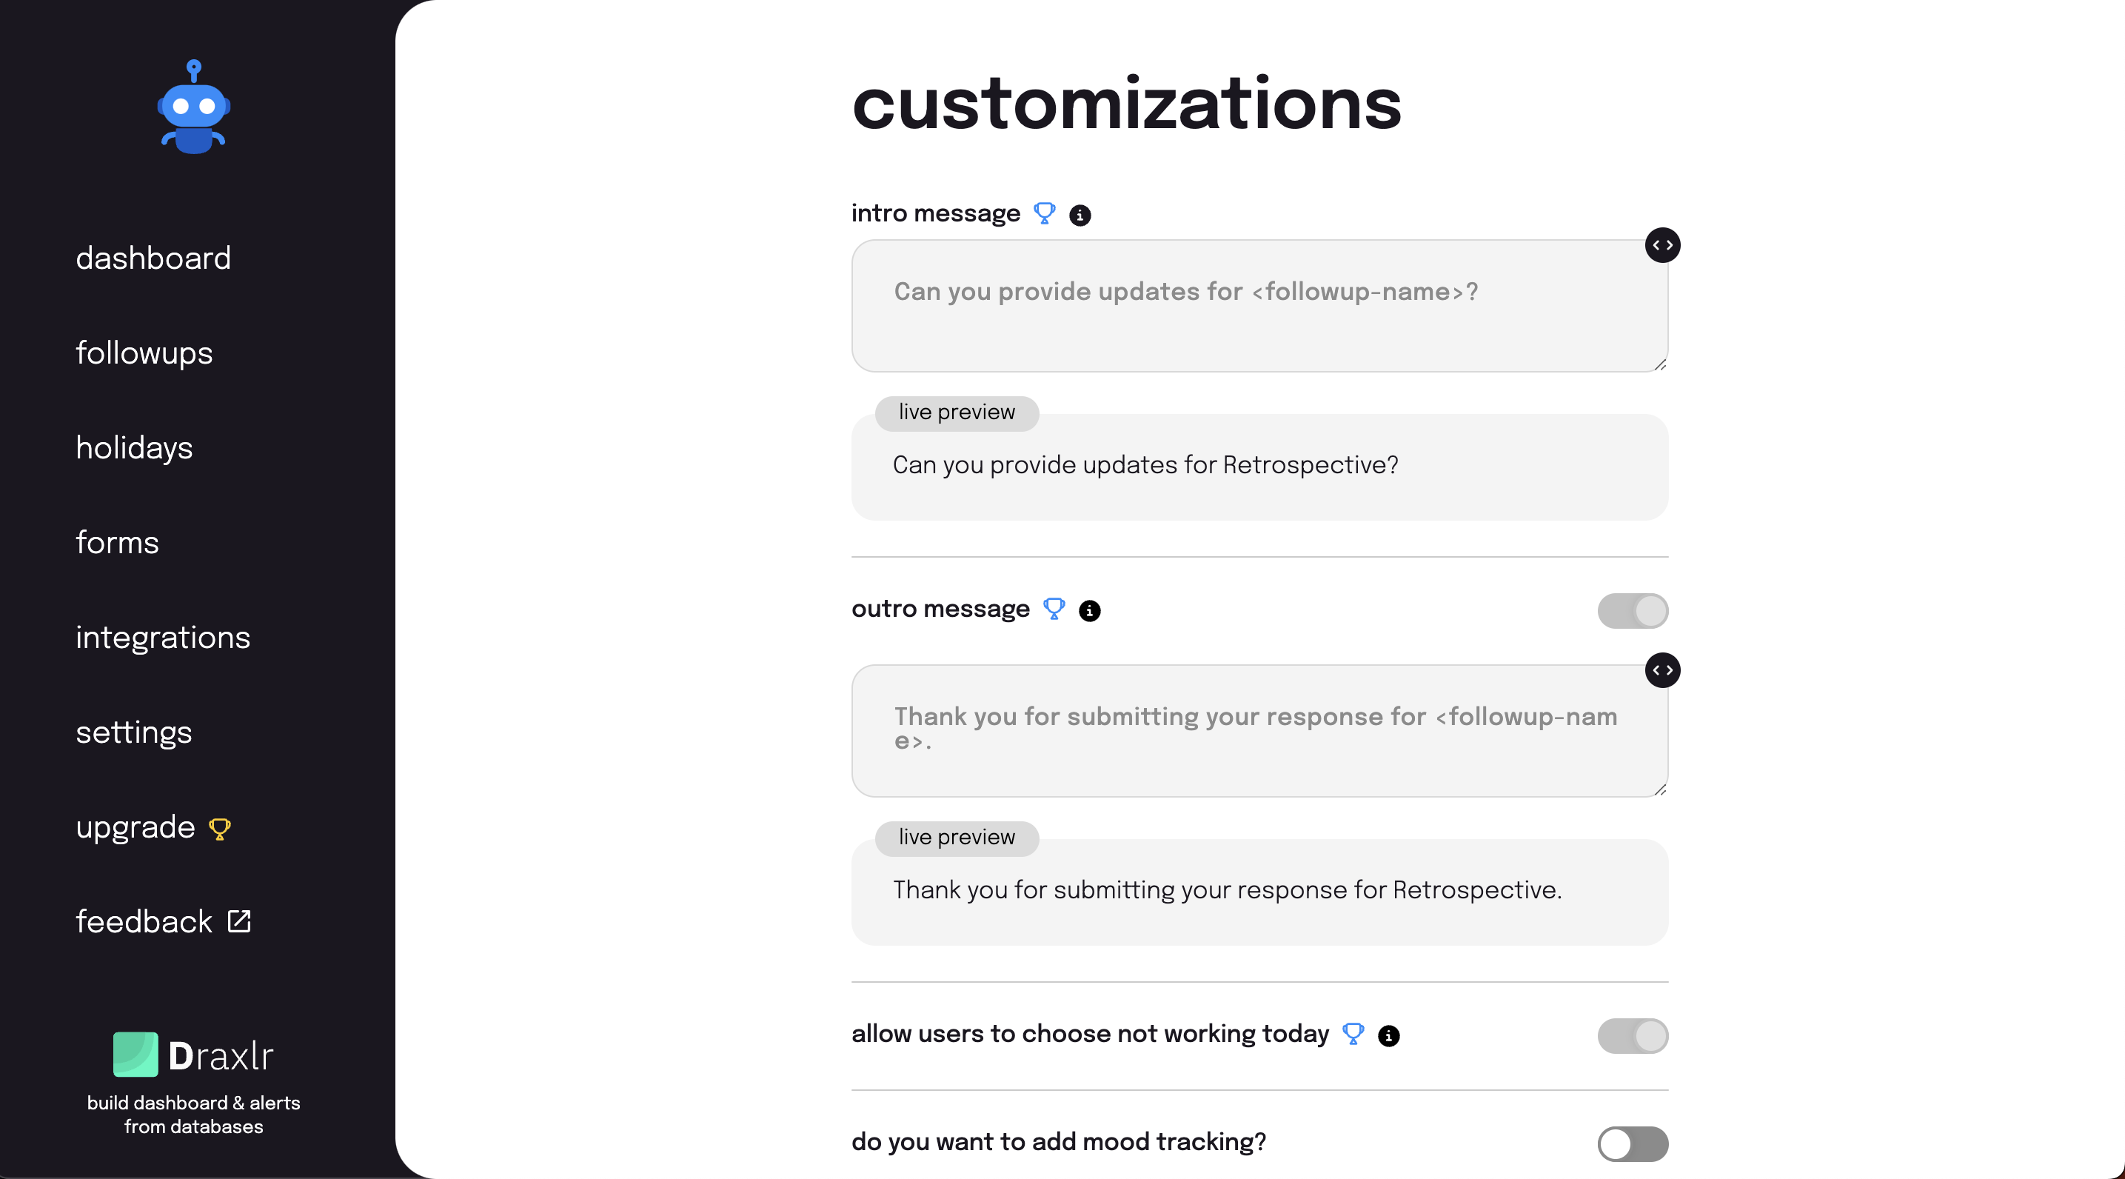This screenshot has width=2125, height=1179.
Task: Click the info icon for not working today
Action: coord(1389,1035)
